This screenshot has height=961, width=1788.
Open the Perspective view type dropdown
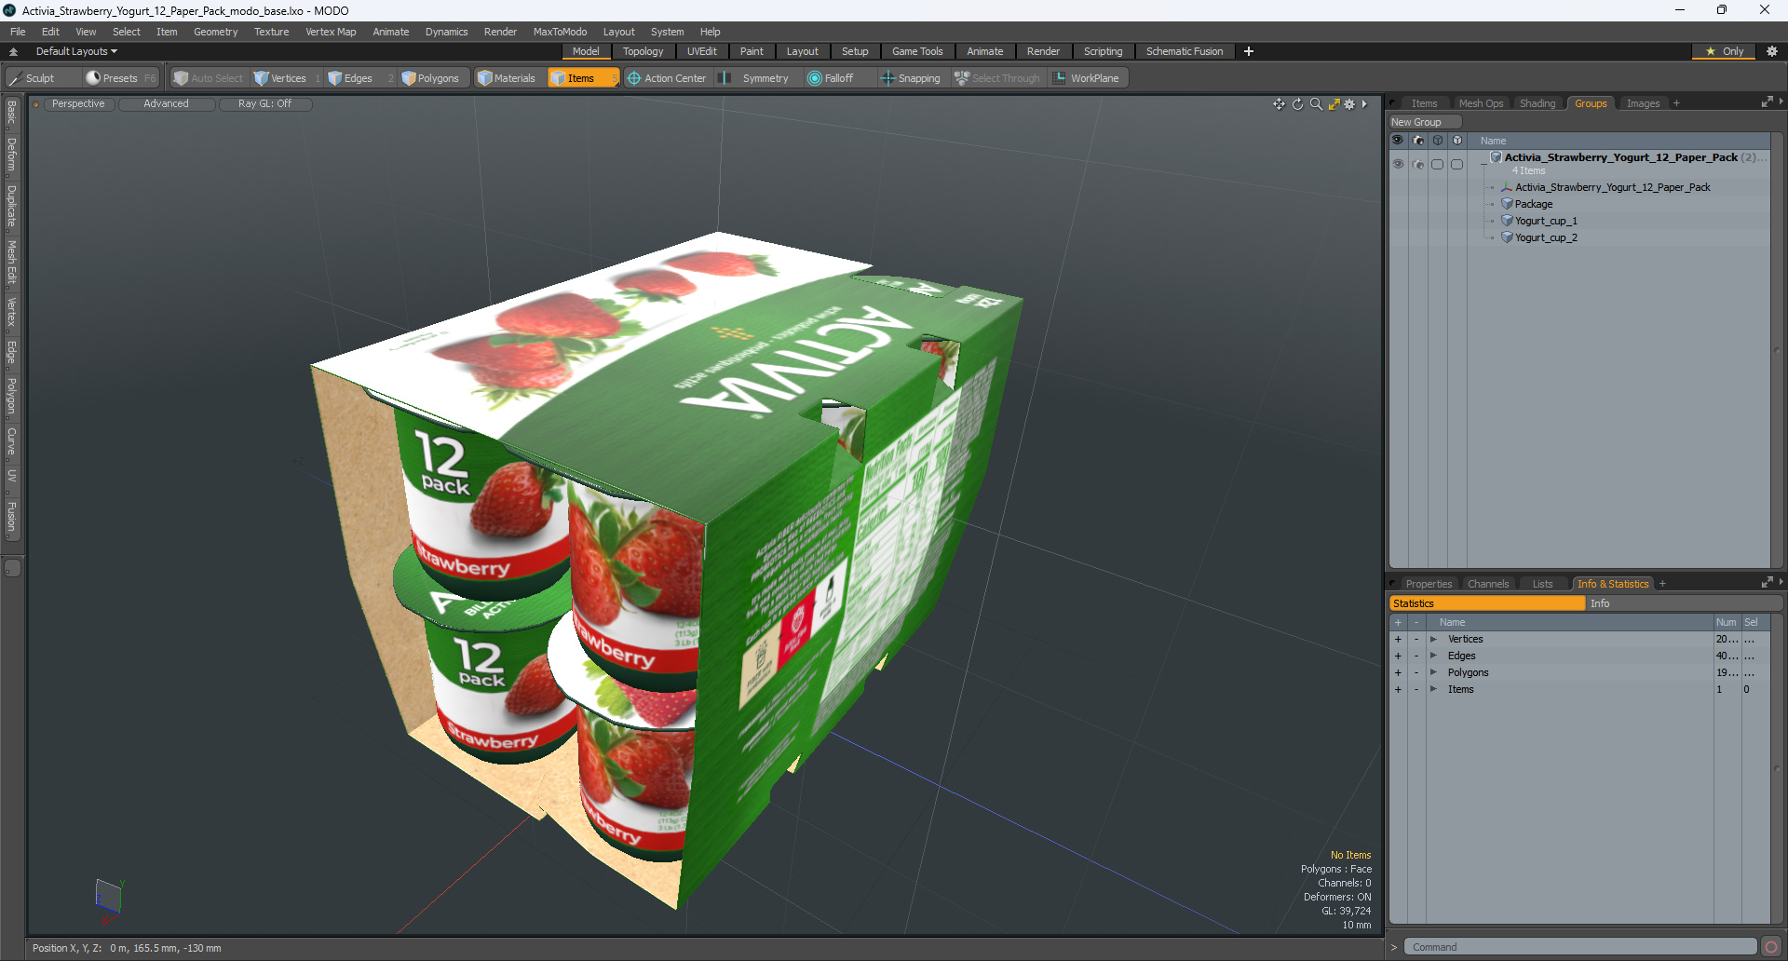(x=78, y=104)
